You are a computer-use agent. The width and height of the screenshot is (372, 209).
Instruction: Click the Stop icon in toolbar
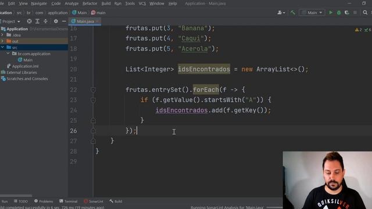[355, 13]
